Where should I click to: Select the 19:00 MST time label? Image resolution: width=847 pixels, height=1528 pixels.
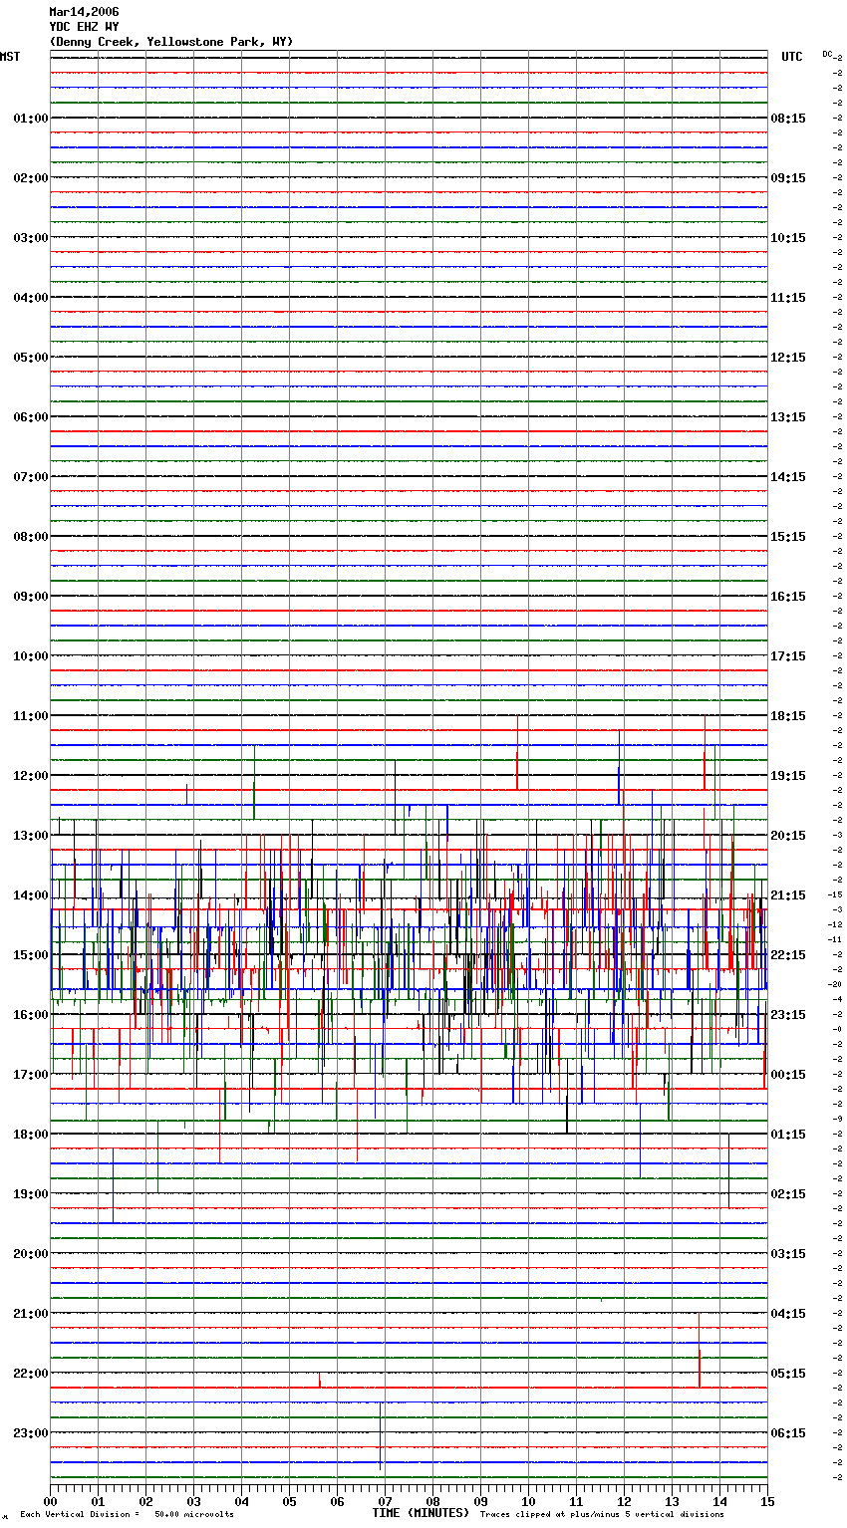(x=31, y=1194)
